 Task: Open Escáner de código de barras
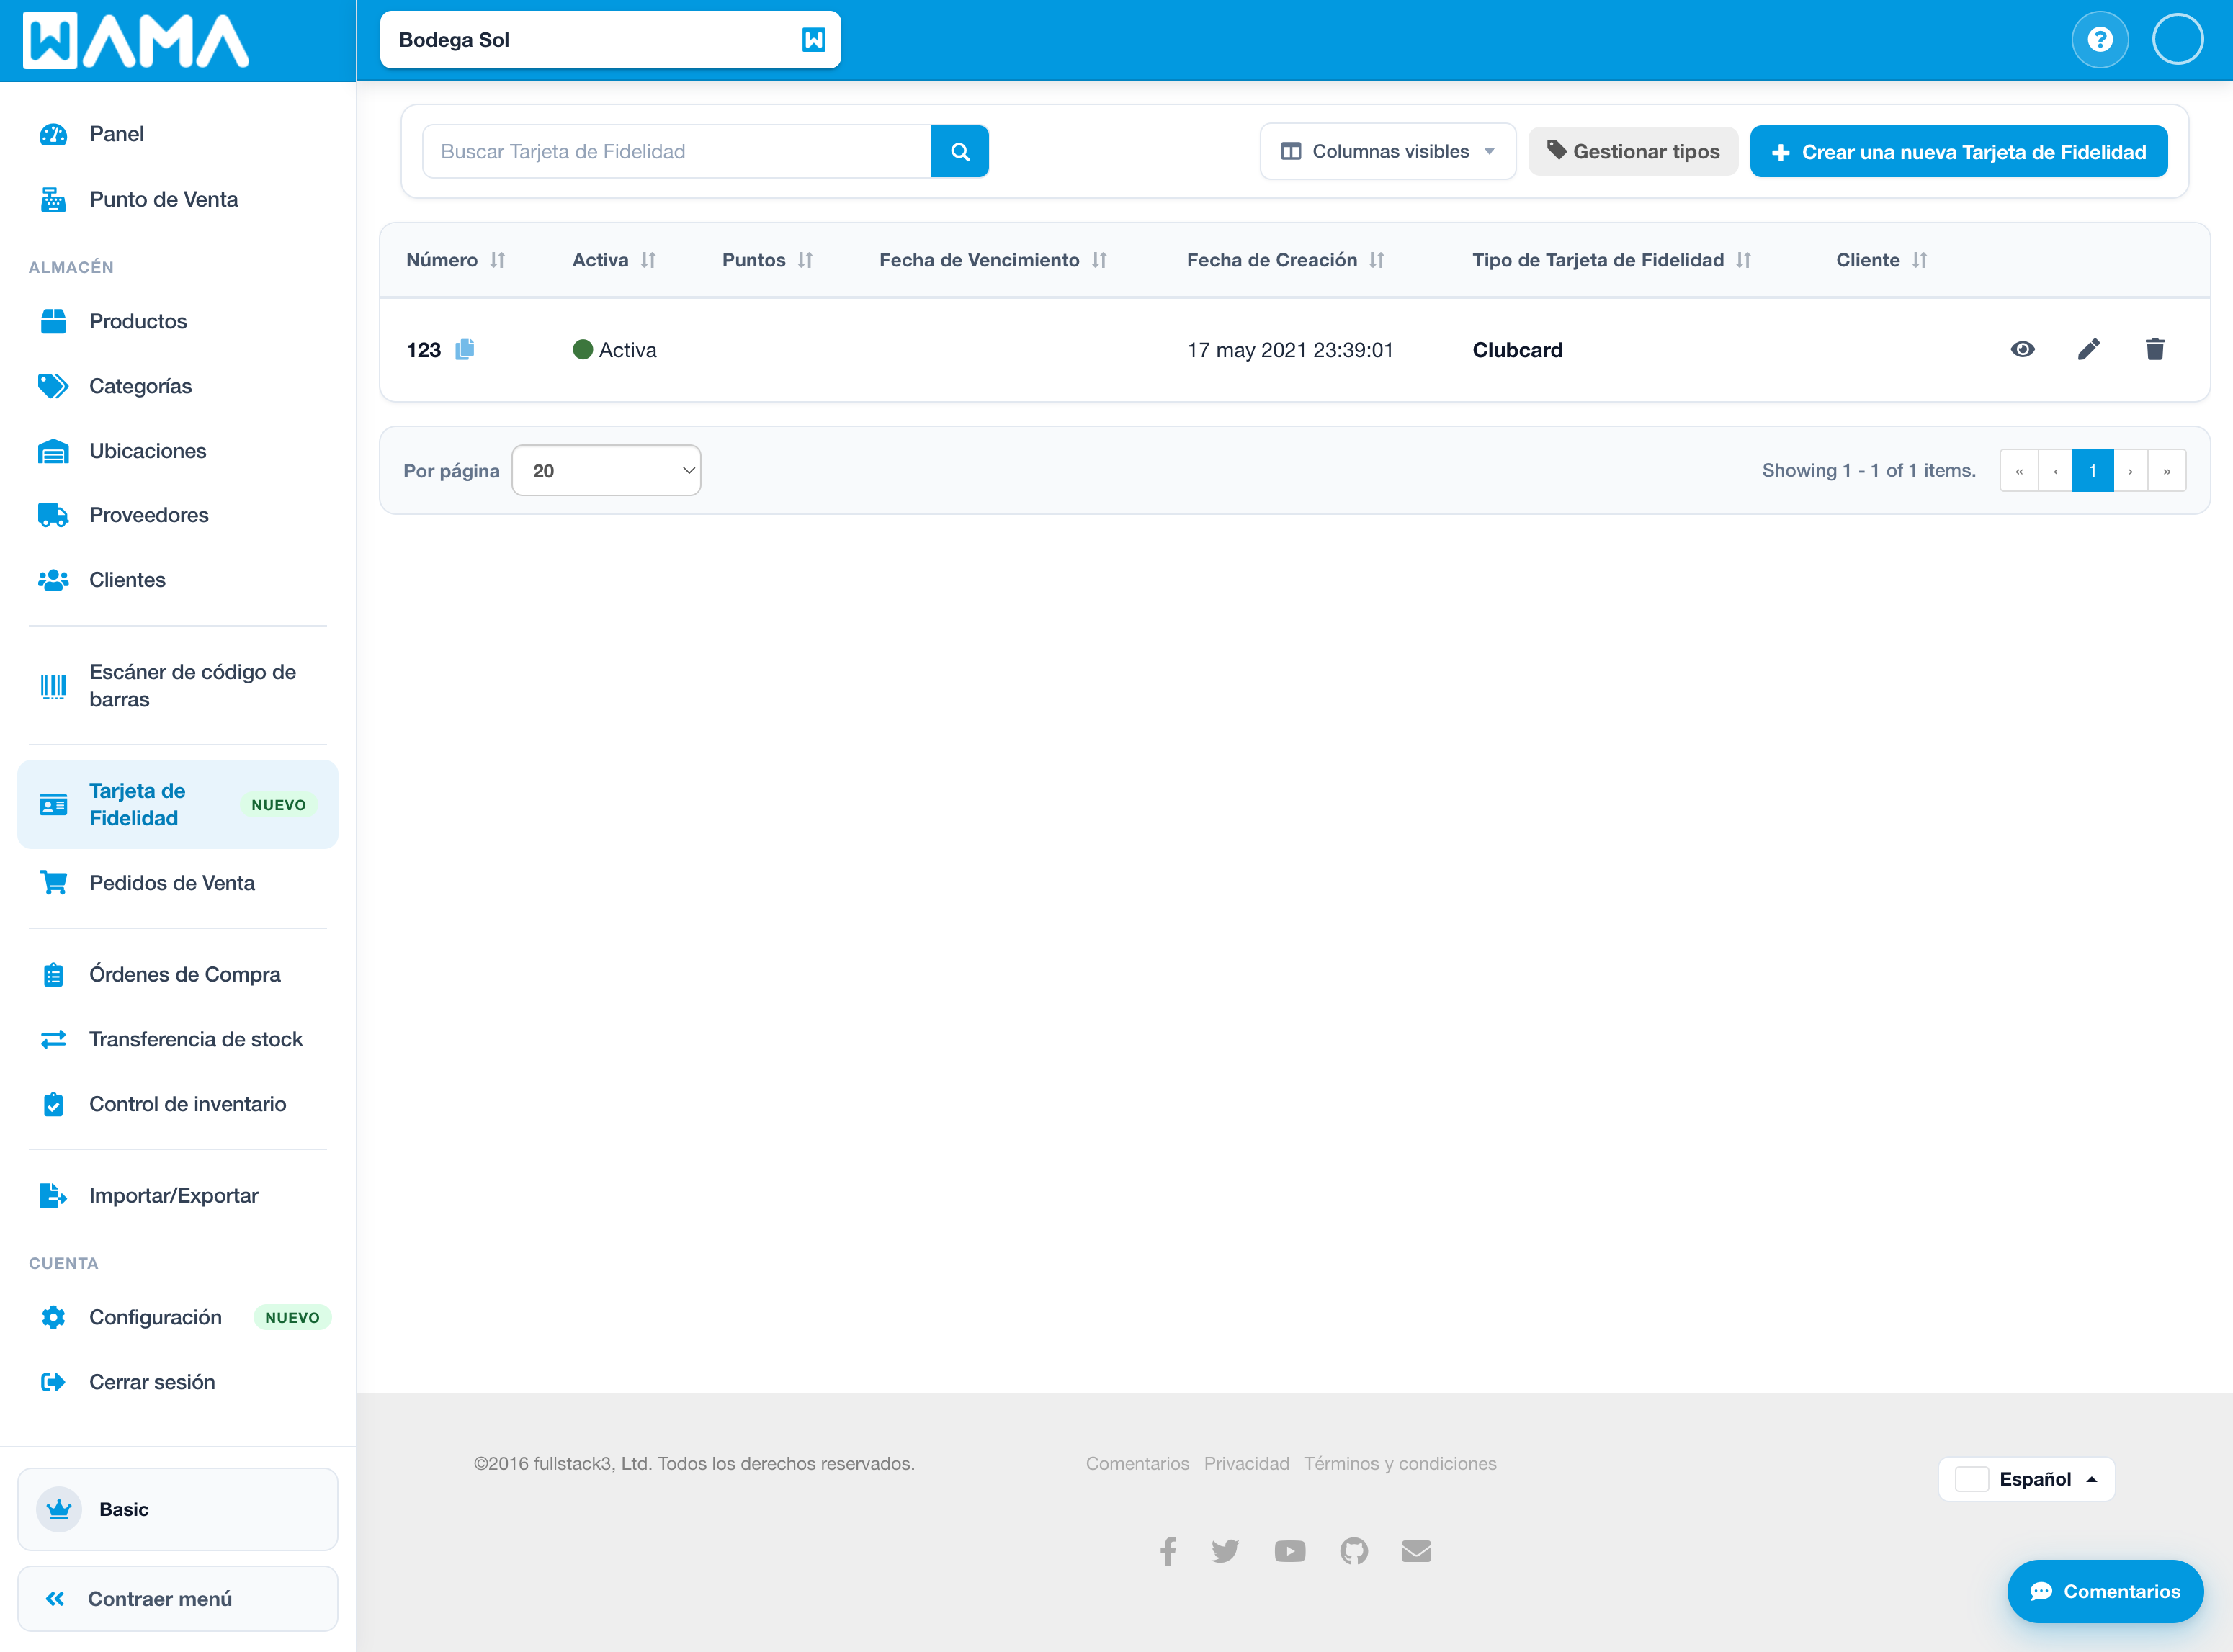point(178,686)
